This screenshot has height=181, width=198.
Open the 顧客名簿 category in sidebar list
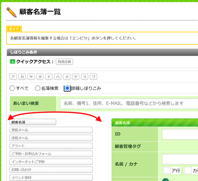(33, 122)
